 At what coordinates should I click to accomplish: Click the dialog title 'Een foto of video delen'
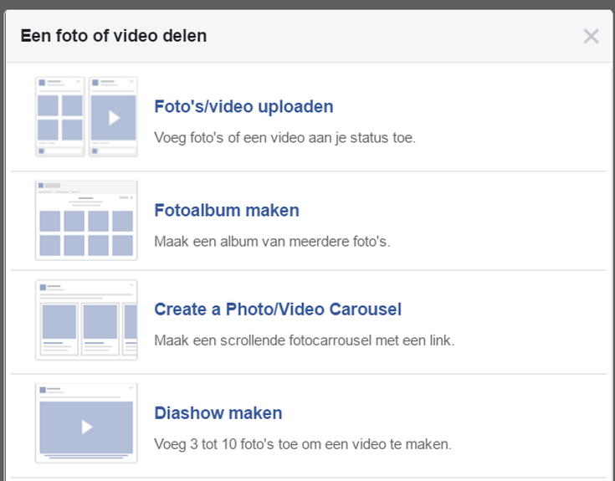tap(114, 36)
